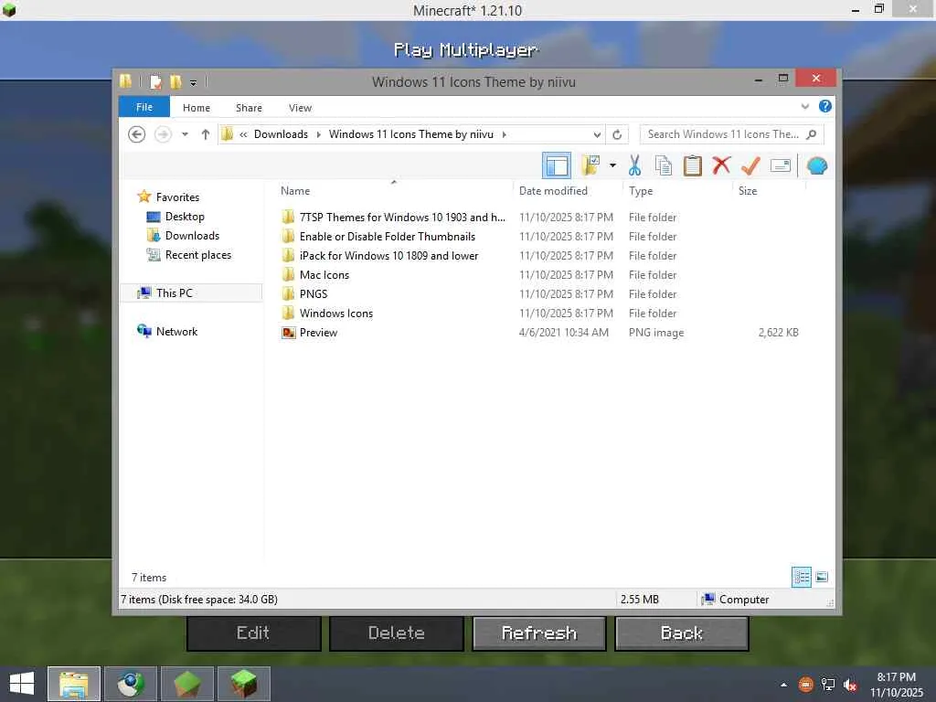Viewport: 936px width, 702px height.
Task: Select the Downloads breadcrumb segment
Action: click(x=282, y=134)
